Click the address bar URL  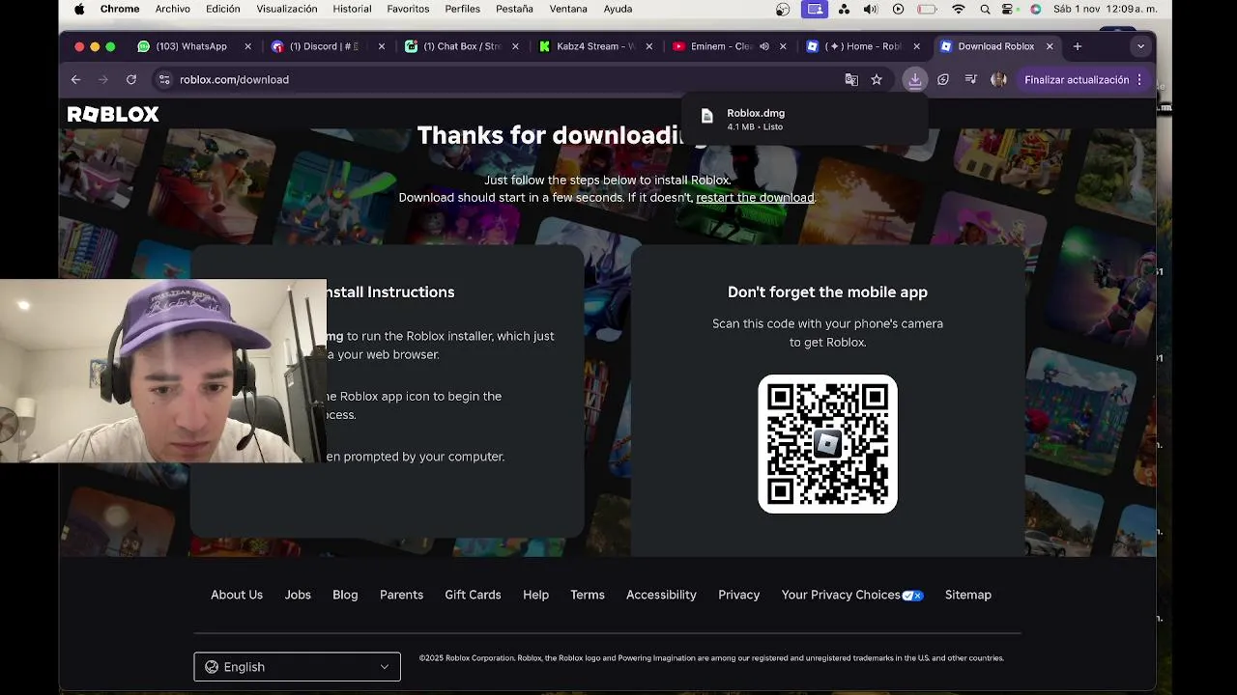tap(234, 79)
